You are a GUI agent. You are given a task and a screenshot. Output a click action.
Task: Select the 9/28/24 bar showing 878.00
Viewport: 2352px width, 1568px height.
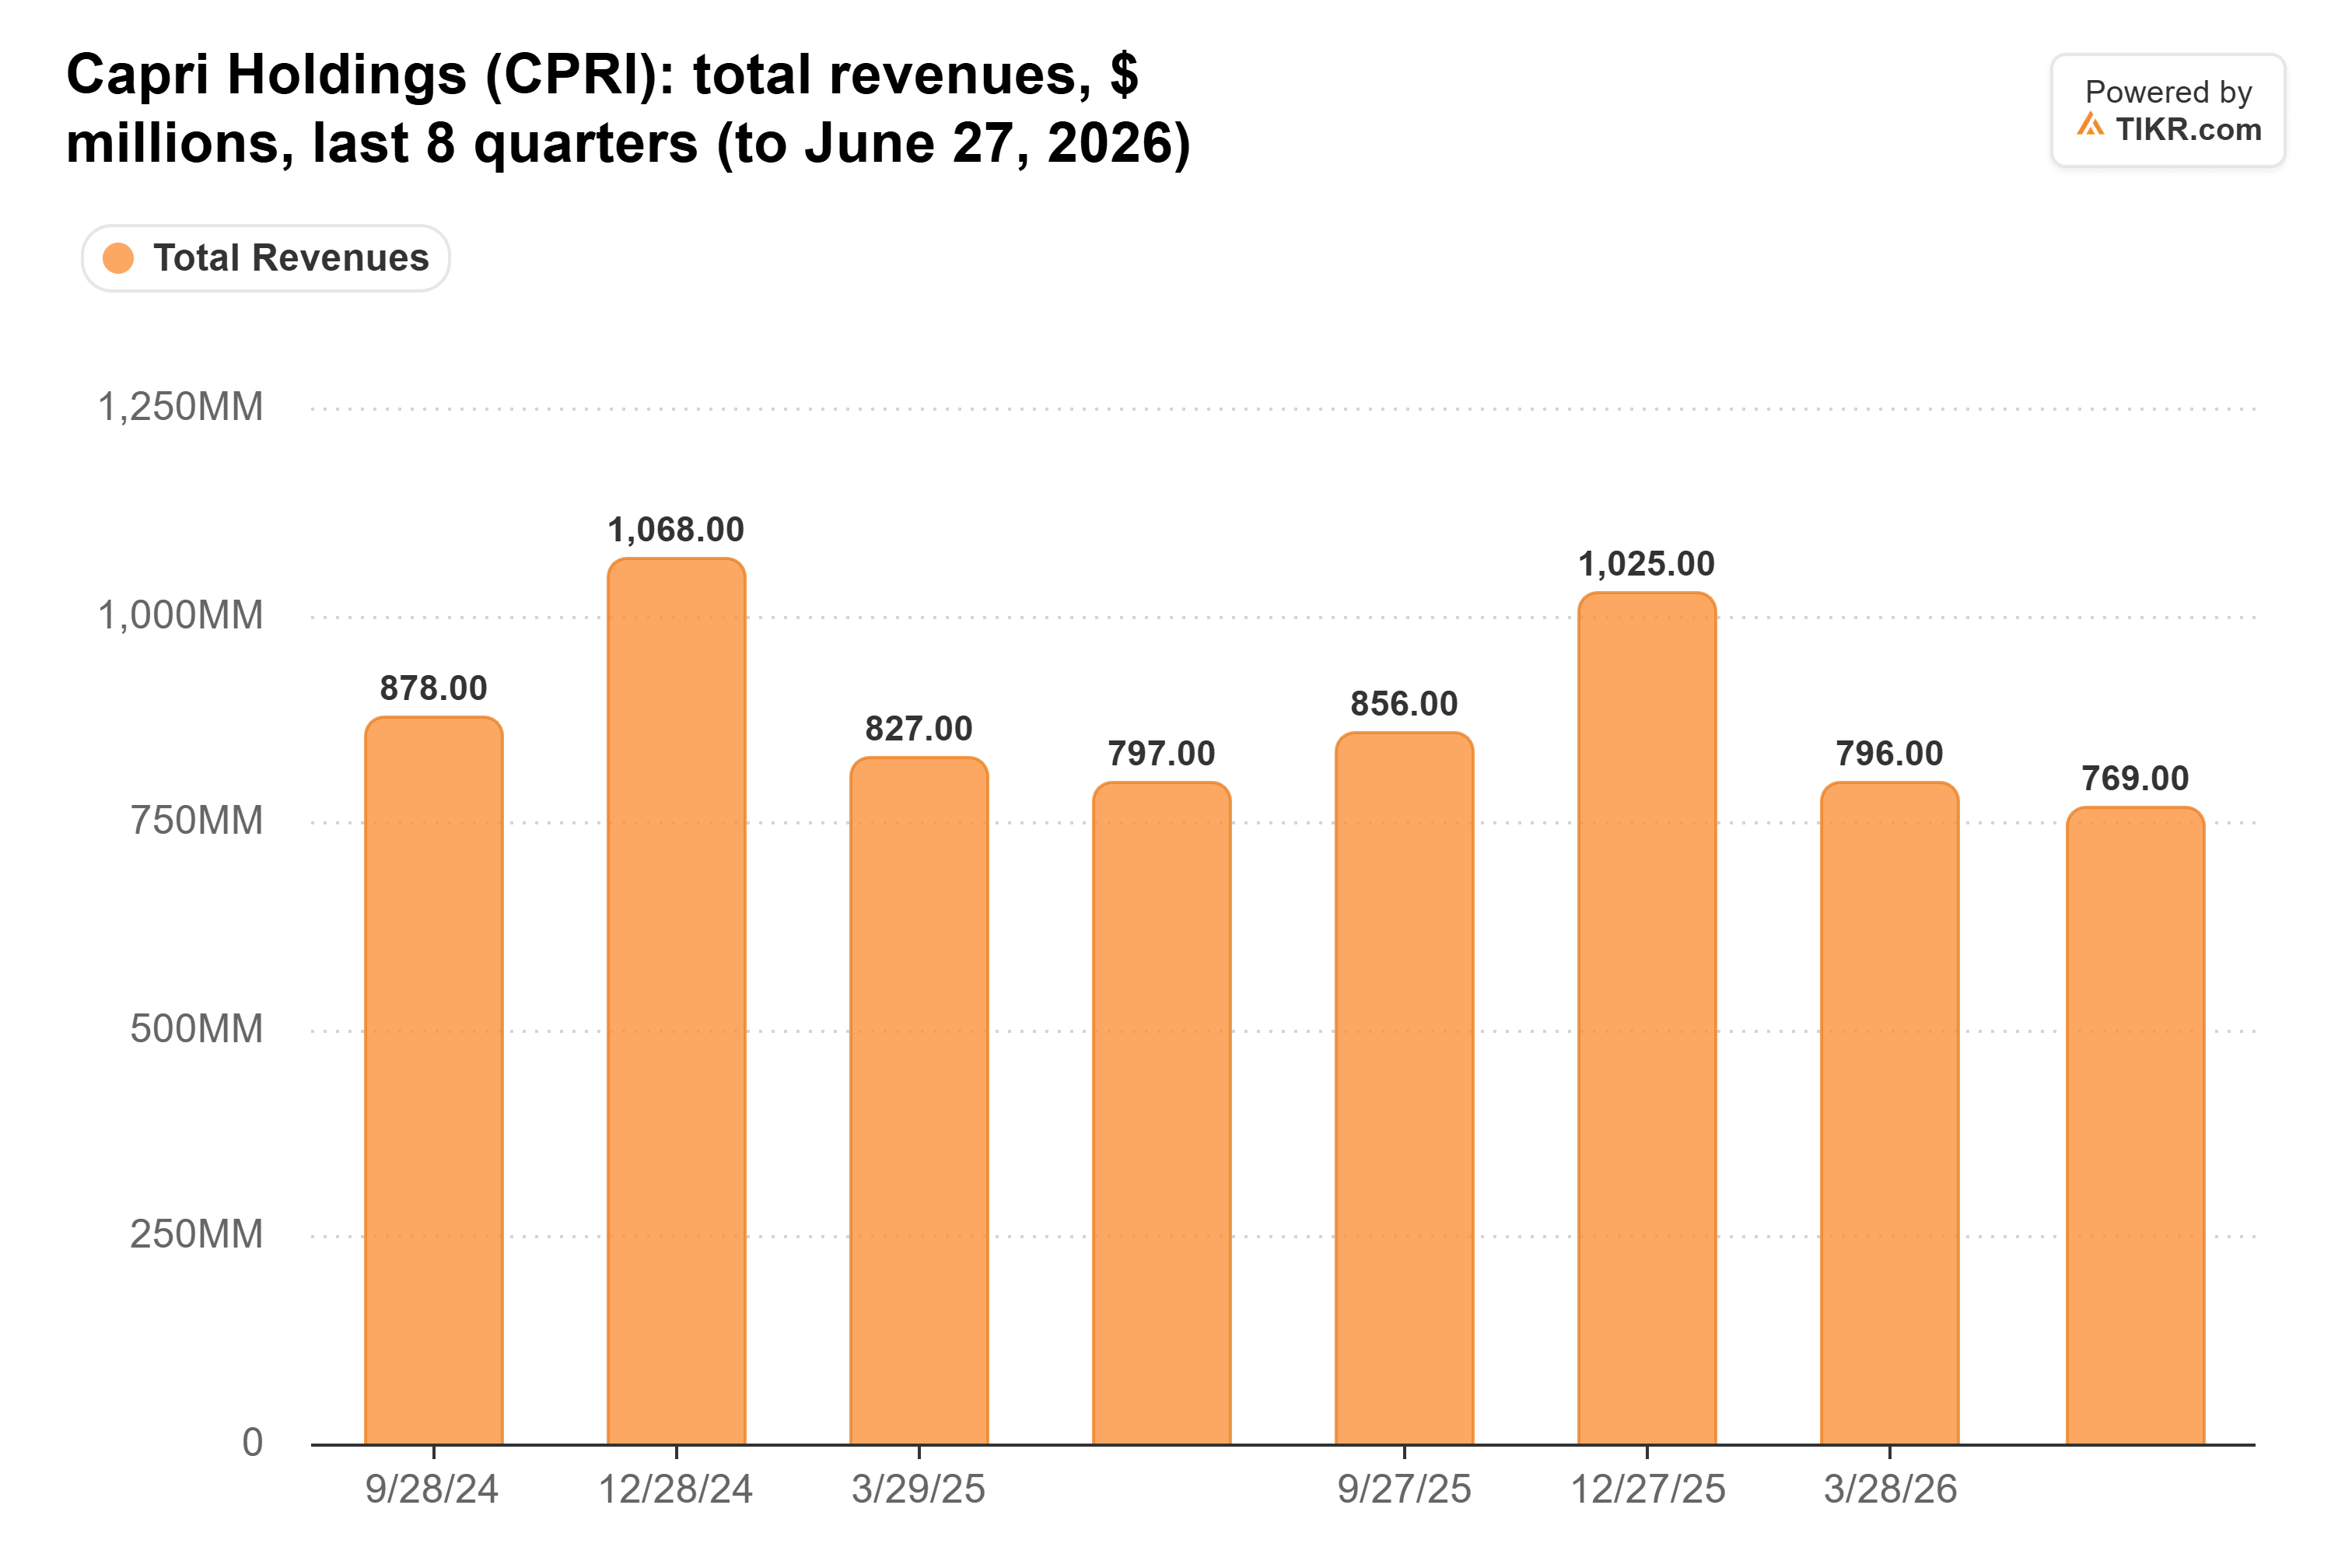pos(434,1080)
